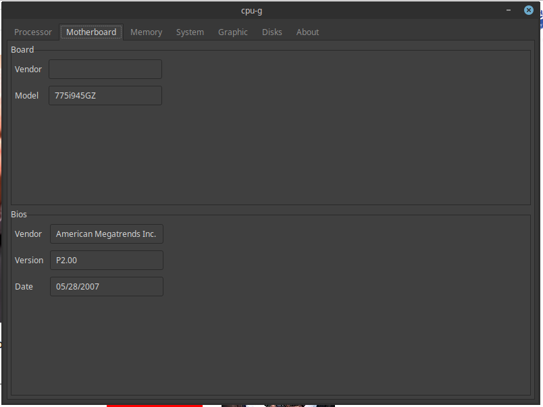Click the Board Vendor label
Image resolution: width=543 pixels, height=407 pixels.
tap(28, 70)
